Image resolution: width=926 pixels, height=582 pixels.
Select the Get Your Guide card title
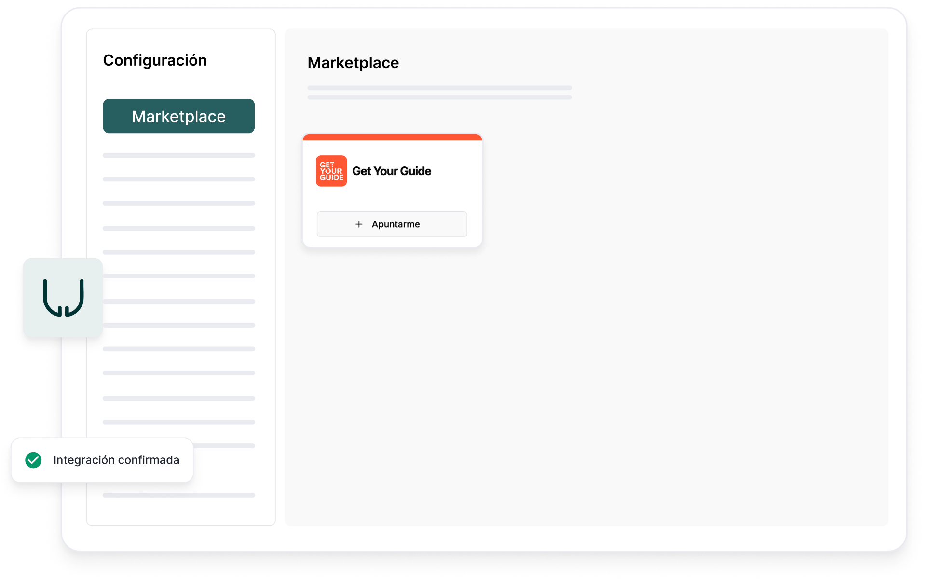[x=392, y=171]
